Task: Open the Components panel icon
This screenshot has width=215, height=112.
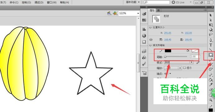Action: pos(144,57)
